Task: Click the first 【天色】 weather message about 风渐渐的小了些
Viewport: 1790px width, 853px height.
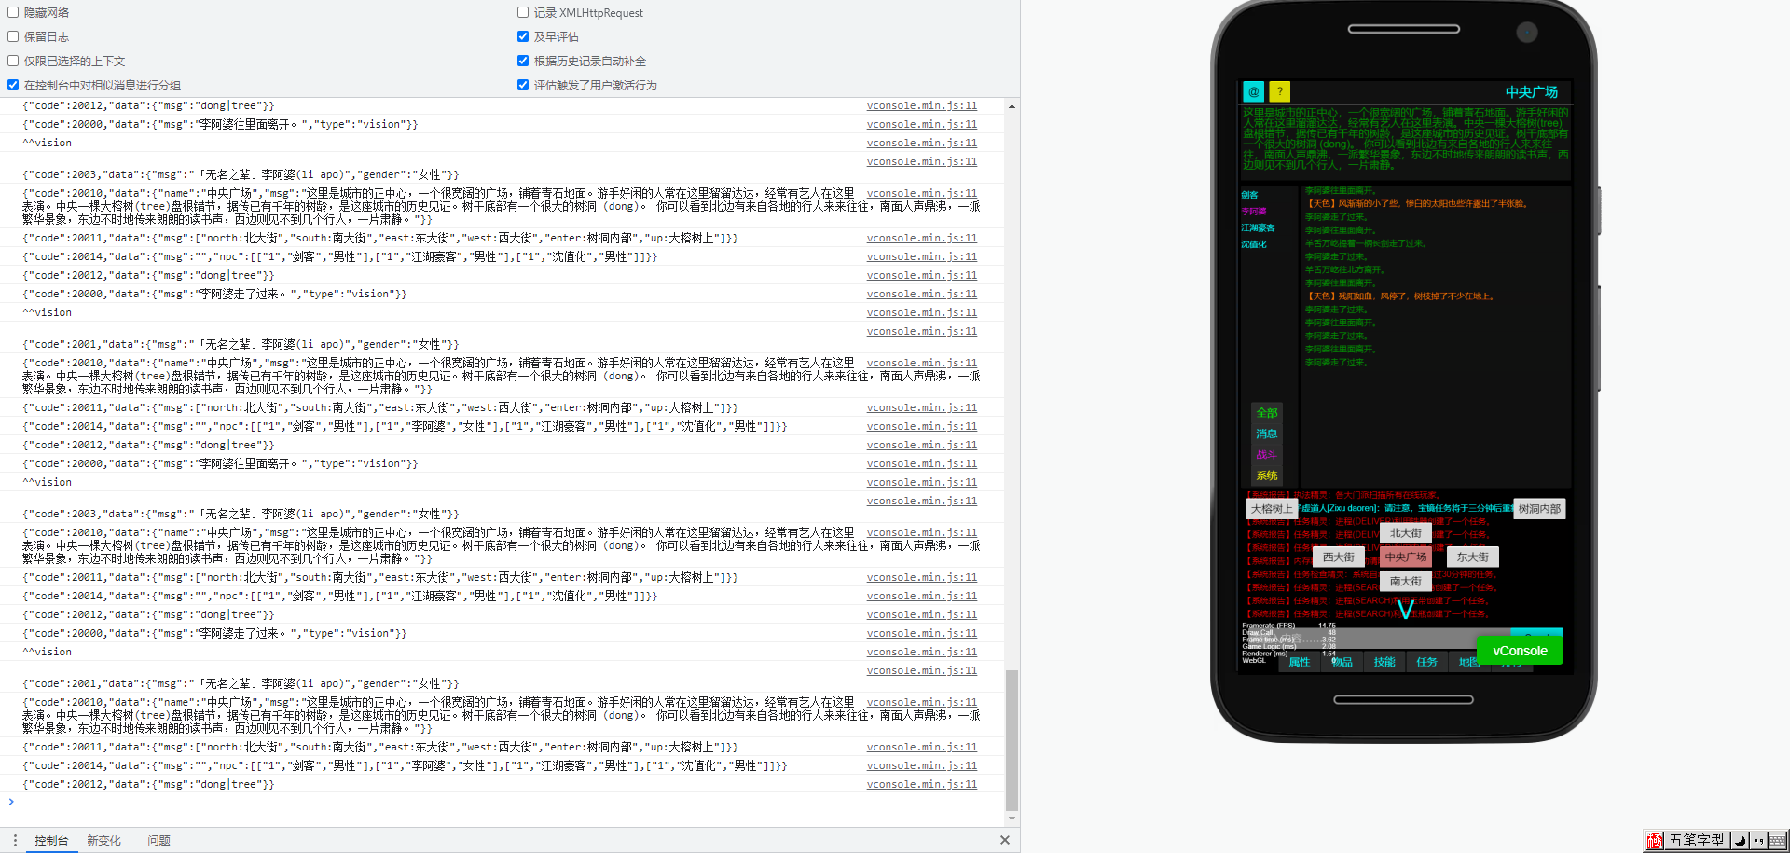Action: coord(1415,203)
